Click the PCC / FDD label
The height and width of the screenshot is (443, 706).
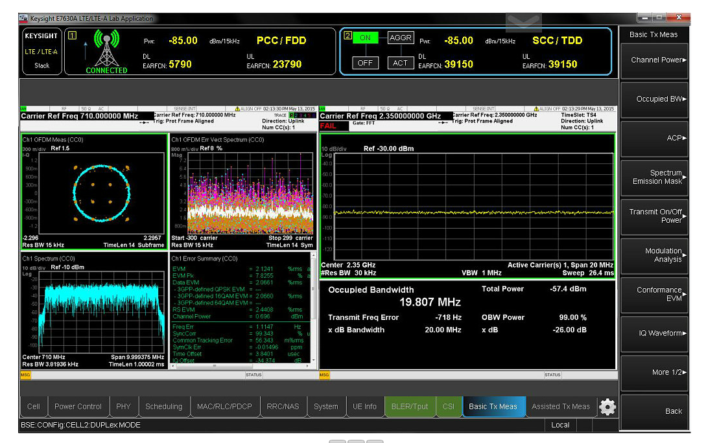281,40
